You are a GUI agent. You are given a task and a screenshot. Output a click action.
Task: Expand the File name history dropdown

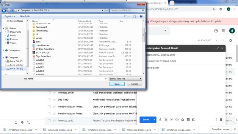point(106,79)
